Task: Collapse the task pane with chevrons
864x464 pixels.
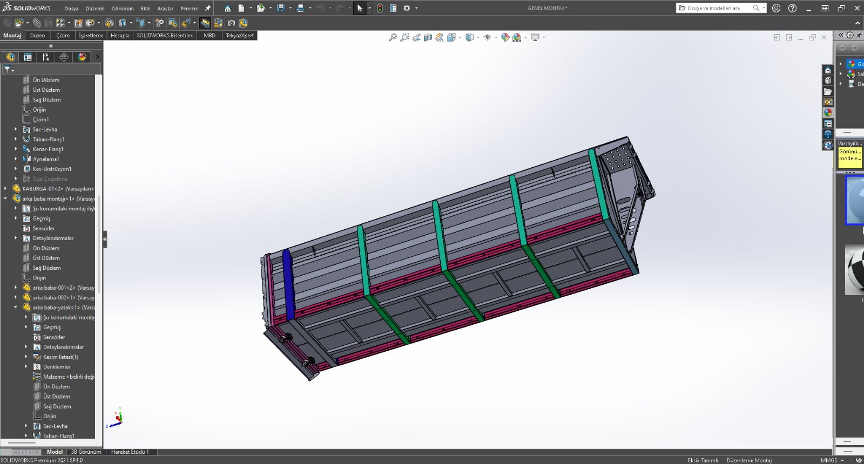Action: click(x=841, y=35)
